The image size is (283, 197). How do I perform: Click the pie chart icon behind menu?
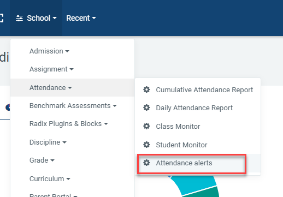pos(8,108)
